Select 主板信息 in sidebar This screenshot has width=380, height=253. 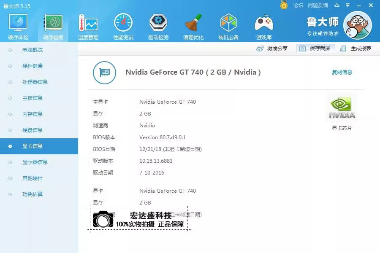39,98
